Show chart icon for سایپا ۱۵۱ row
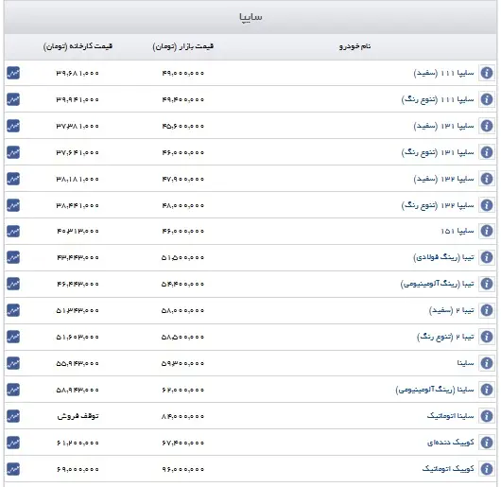The image size is (501, 487). (13, 231)
